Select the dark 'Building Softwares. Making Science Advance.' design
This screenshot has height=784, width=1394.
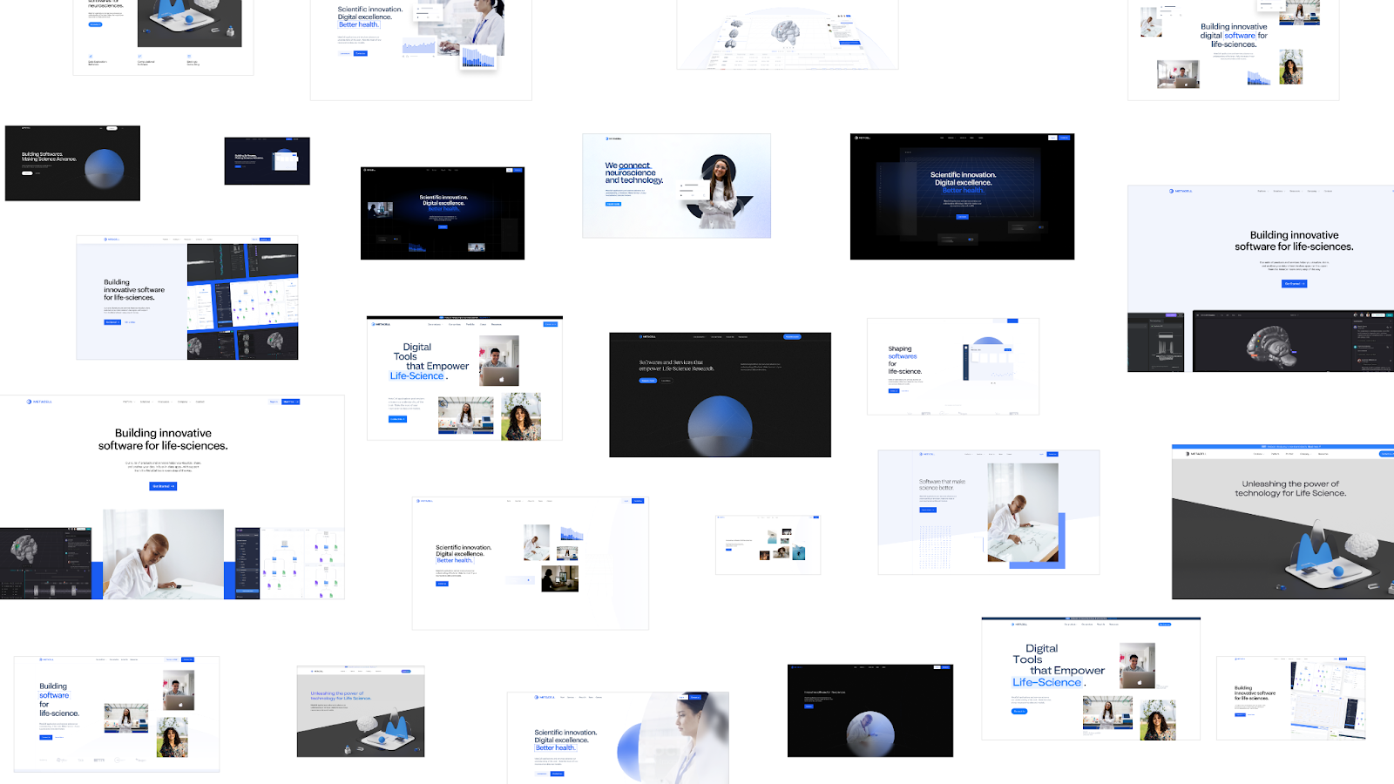[72, 163]
